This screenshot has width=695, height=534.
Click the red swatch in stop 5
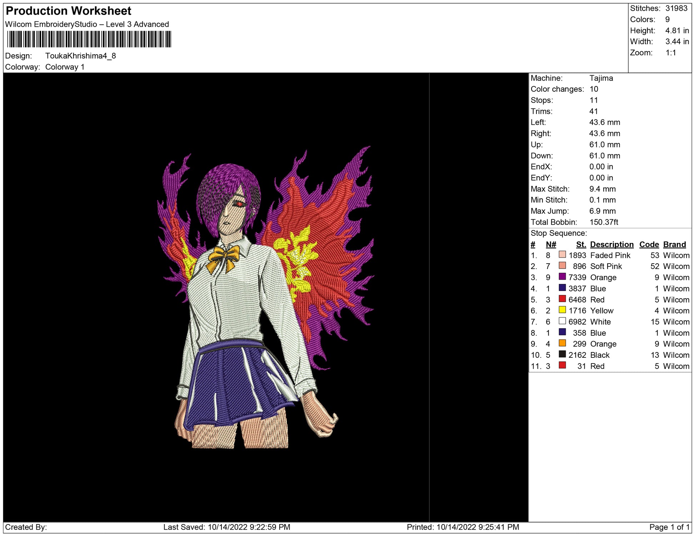[x=562, y=299]
